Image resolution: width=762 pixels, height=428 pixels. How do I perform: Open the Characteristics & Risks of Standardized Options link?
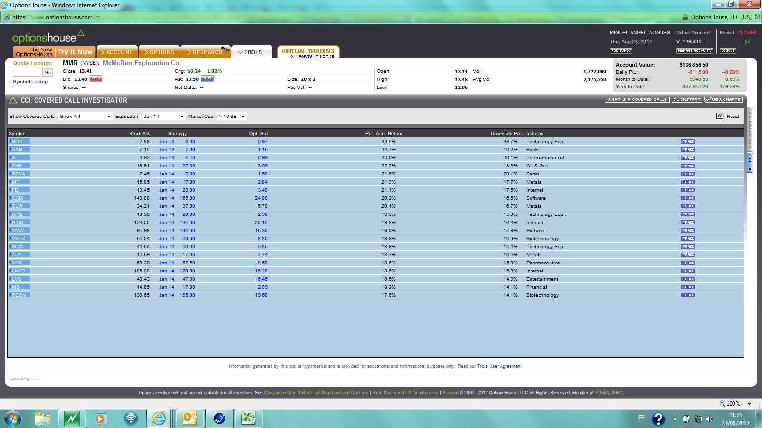pyautogui.click(x=316, y=393)
